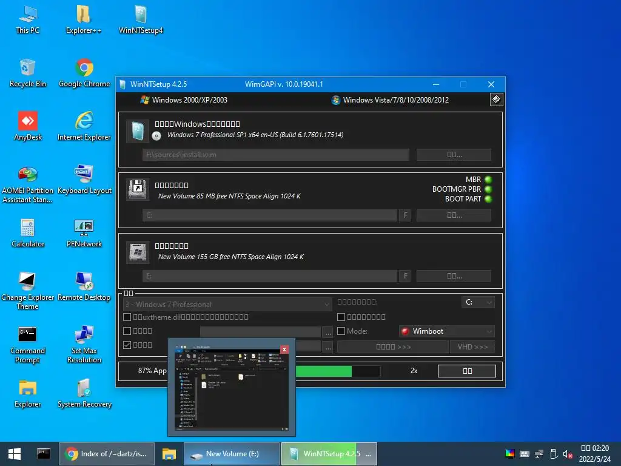
Task: Open the System Recovery desktop icon
Action: [x=84, y=393]
